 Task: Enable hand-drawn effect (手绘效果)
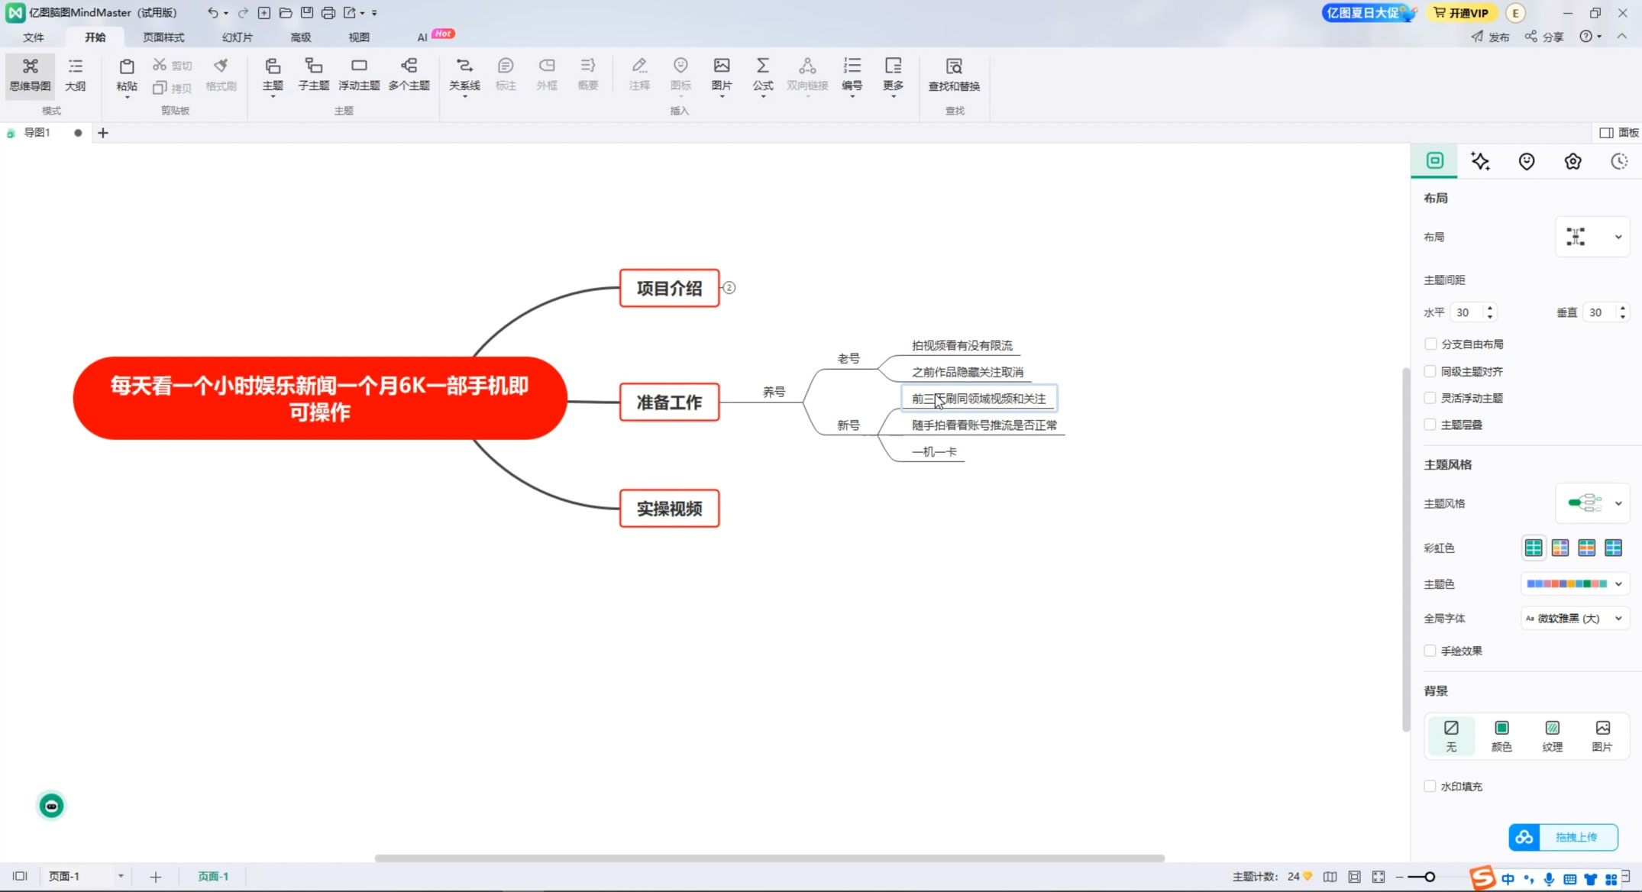(1430, 651)
